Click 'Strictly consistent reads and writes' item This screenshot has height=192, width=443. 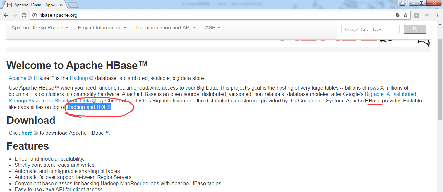tap(55, 165)
